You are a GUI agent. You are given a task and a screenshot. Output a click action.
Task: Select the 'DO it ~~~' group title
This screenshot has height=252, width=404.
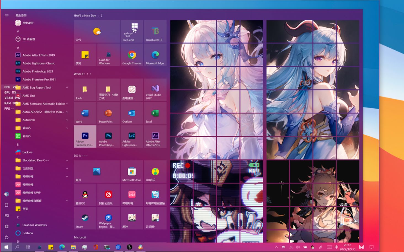click(x=81, y=156)
